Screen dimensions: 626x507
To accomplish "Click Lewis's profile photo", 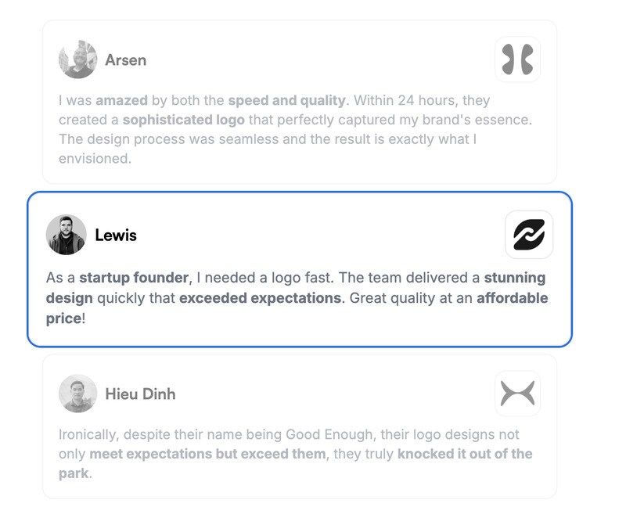I will pos(66,235).
